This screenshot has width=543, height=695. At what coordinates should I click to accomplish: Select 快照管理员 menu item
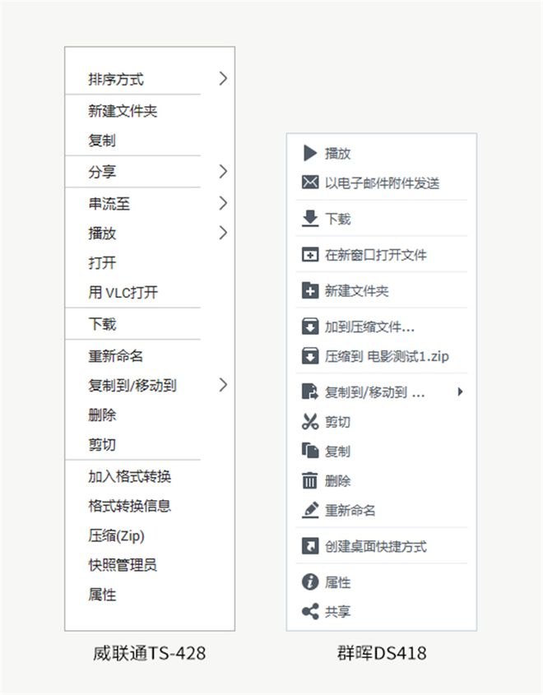pyautogui.click(x=123, y=565)
